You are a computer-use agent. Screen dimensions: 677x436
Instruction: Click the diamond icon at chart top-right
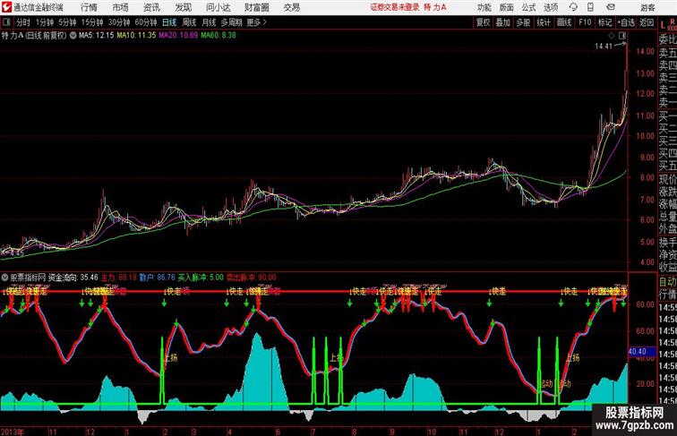(x=612, y=36)
